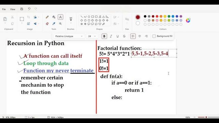The width and height of the screenshot is (219, 123).
Task: Open the shape Outline dropdown
Action: click(116, 17)
